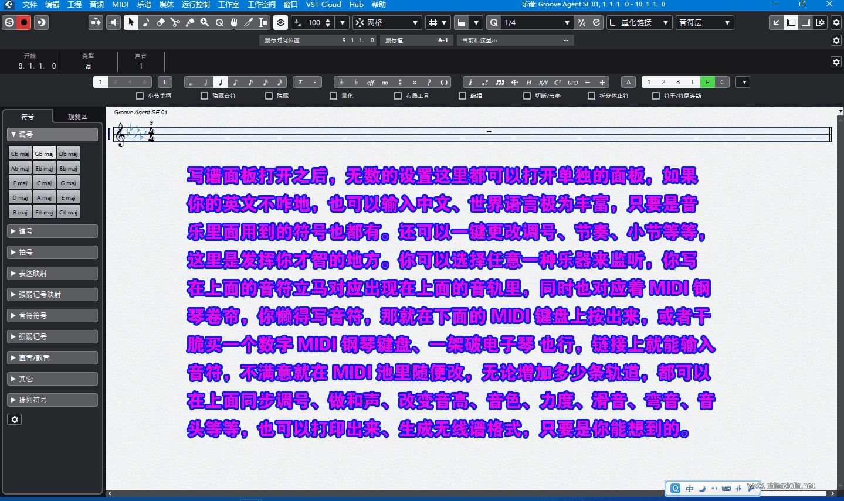Expand the 表达映射 section

point(53,273)
